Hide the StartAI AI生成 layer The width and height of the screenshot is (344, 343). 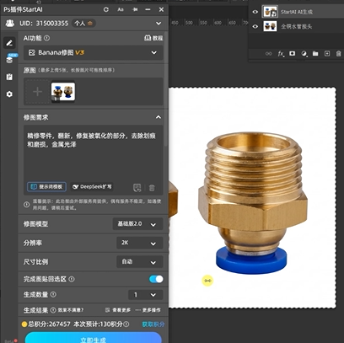tap(255, 12)
